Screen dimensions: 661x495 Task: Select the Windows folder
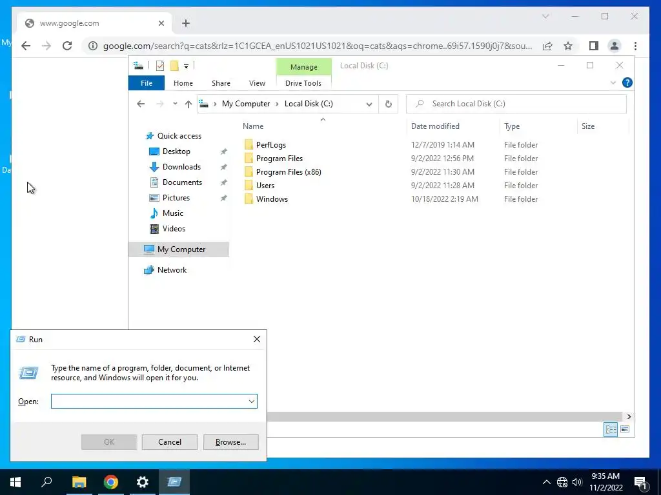[x=272, y=199]
